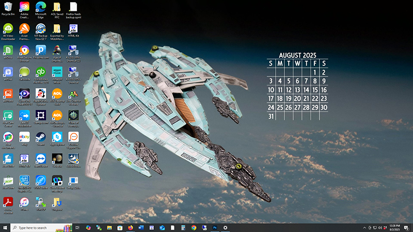Open Outlook from the taskbar
Viewport: 413px width, 232px height.
tap(162, 228)
